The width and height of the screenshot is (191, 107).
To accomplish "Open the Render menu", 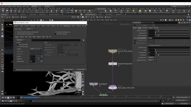I will (x=9, y=7).
